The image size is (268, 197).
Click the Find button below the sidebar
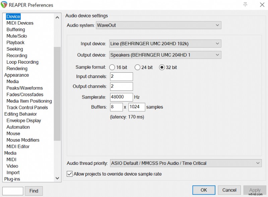[33, 191]
